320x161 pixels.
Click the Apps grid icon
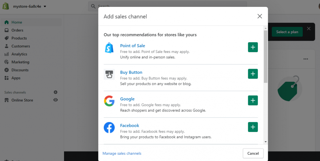tap(7, 78)
